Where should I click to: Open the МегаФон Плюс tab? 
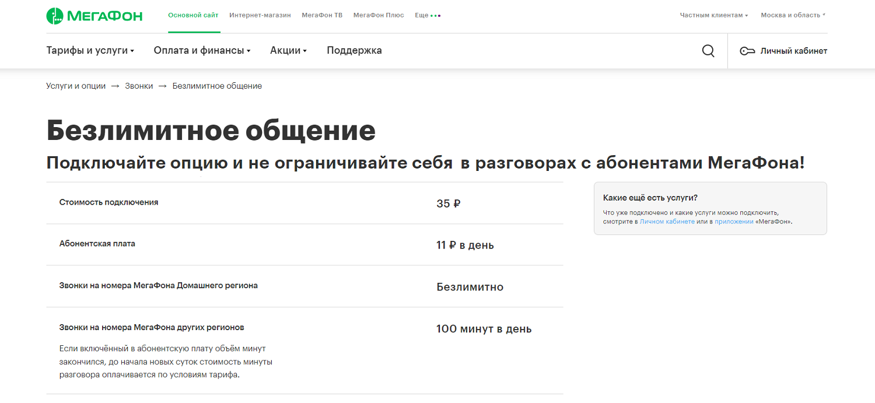coord(379,15)
